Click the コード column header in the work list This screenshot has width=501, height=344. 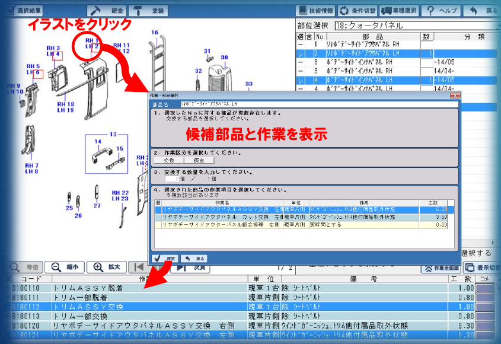31,279
